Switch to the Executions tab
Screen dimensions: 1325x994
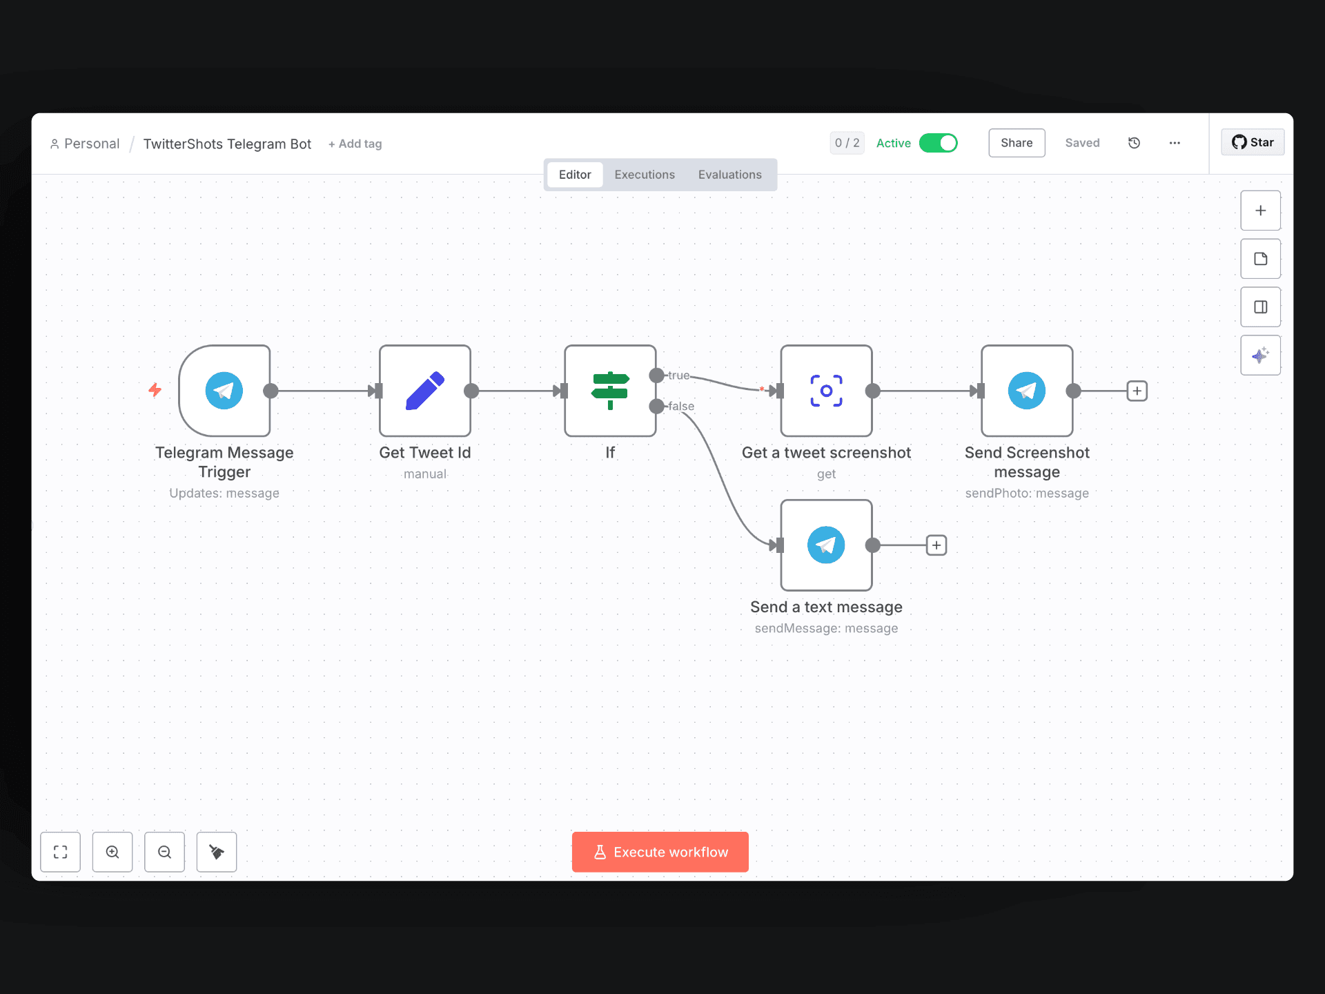(x=644, y=175)
